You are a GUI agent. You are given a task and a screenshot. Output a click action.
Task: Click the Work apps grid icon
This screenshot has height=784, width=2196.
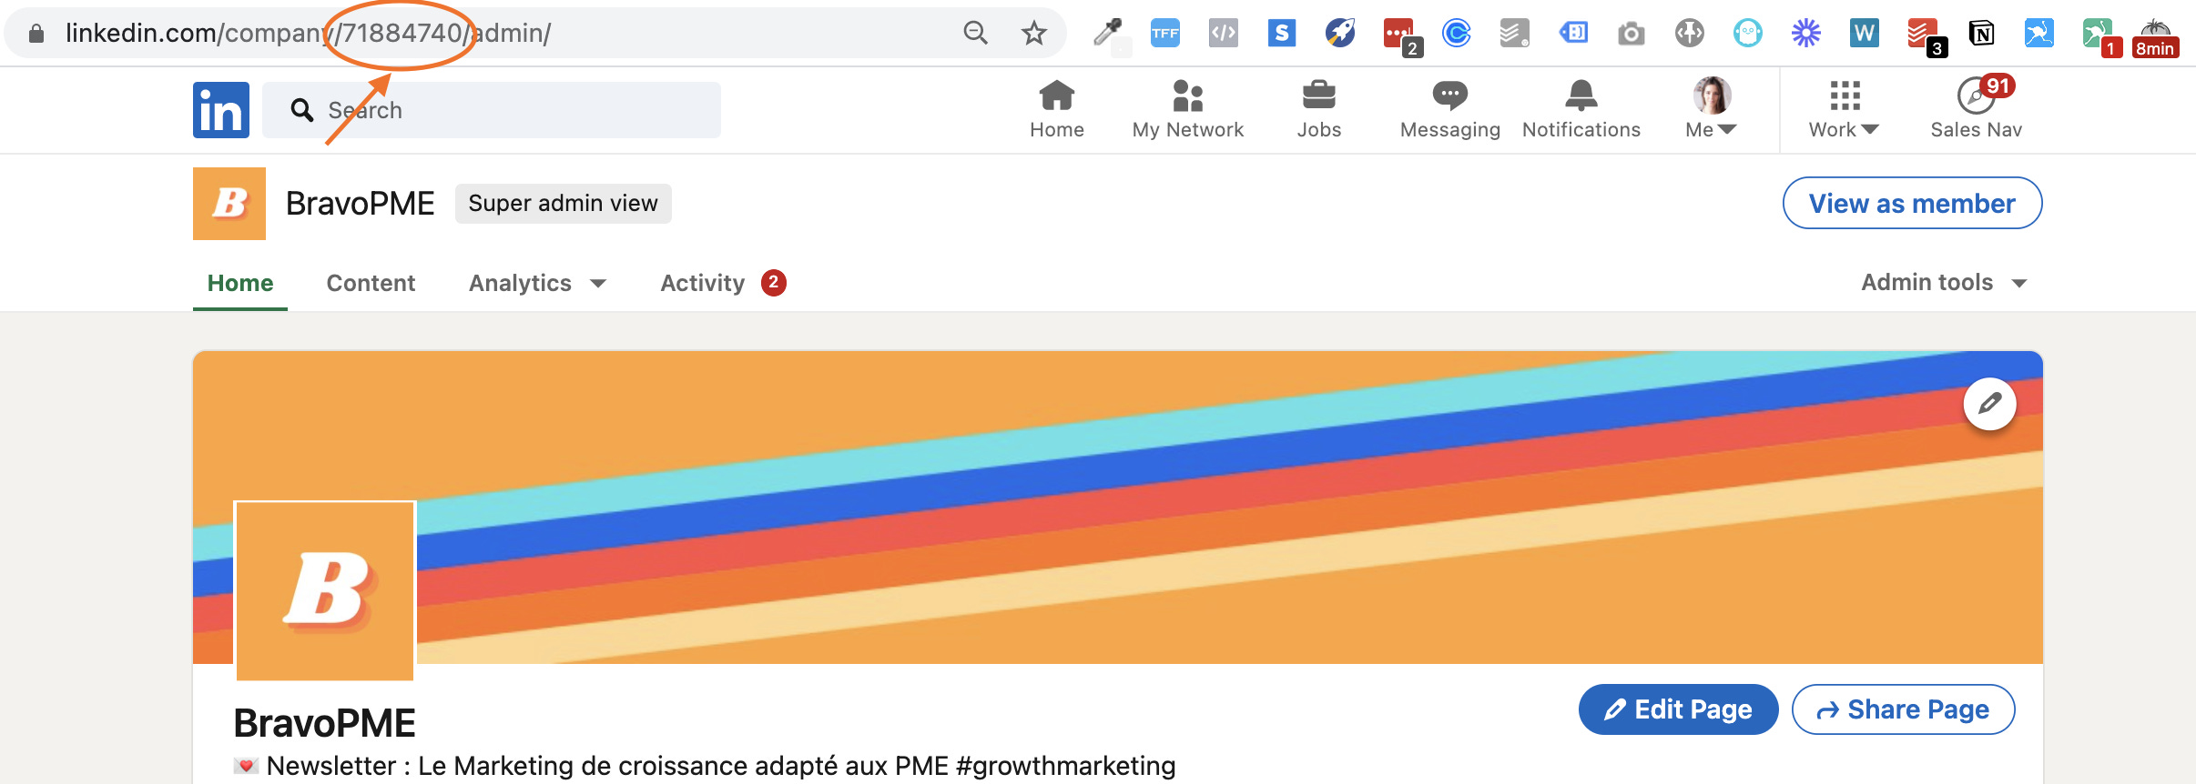pos(1845,95)
